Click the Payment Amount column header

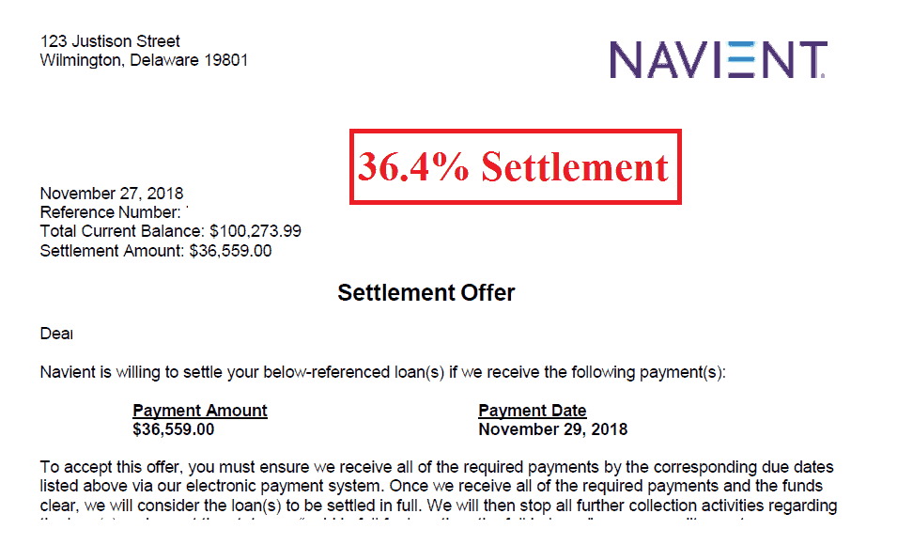[x=200, y=411]
